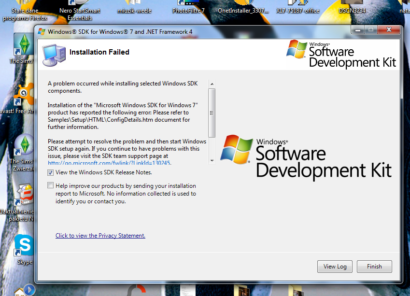Screen dimensions: 410x296
Task: Minimize the Windows SDK setup window
Action: 358,30
